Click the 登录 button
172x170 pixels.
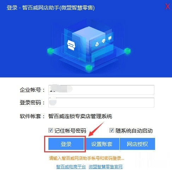66,144
